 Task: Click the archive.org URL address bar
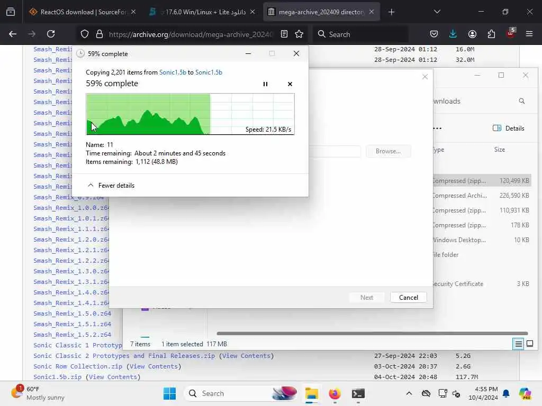191,34
